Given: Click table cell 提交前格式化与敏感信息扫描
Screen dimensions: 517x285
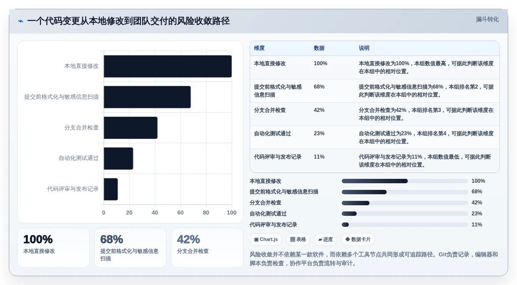Looking at the screenshot, I should pyautogui.click(x=277, y=91).
